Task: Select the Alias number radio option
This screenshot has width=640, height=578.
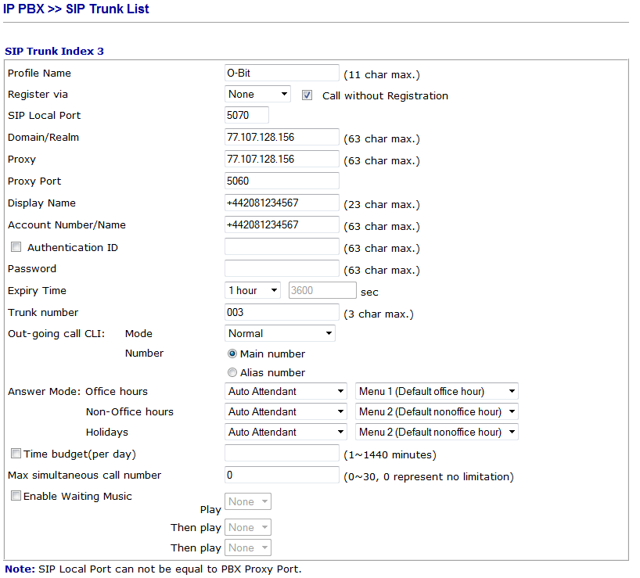Action: [232, 373]
